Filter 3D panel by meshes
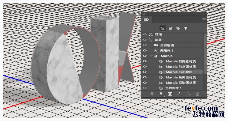The height and width of the screenshot is (121, 228). point(170,28)
